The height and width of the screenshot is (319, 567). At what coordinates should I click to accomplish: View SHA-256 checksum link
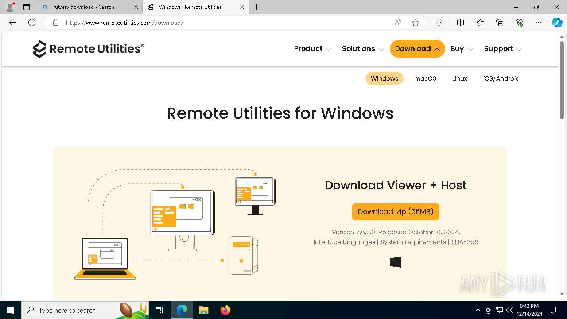pos(465,242)
